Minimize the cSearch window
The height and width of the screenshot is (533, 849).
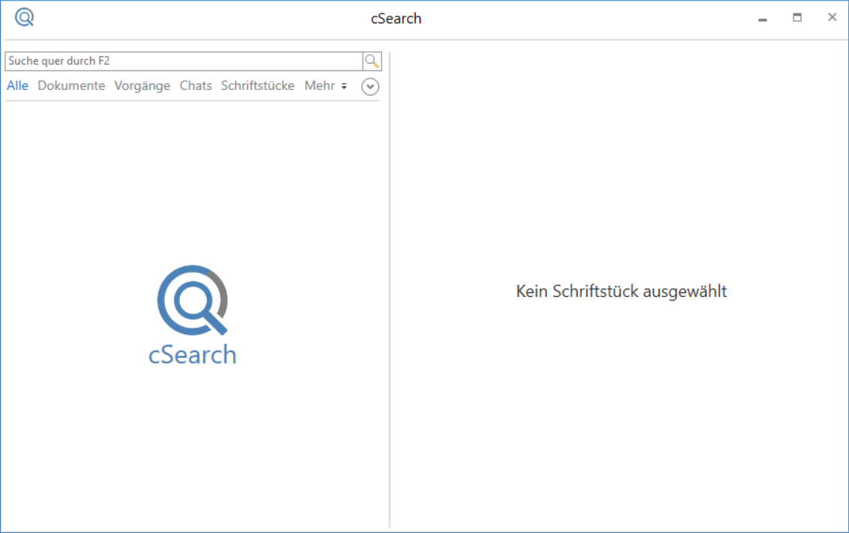[762, 19]
